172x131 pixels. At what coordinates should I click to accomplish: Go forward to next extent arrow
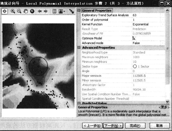45,11
